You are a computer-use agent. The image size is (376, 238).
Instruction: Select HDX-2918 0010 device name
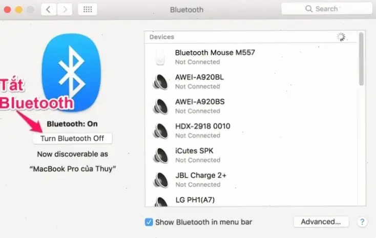tap(203, 126)
